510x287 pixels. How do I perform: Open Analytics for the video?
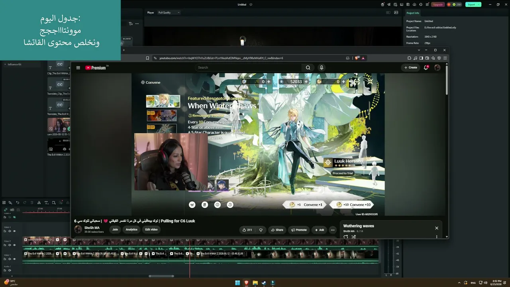pos(131,230)
